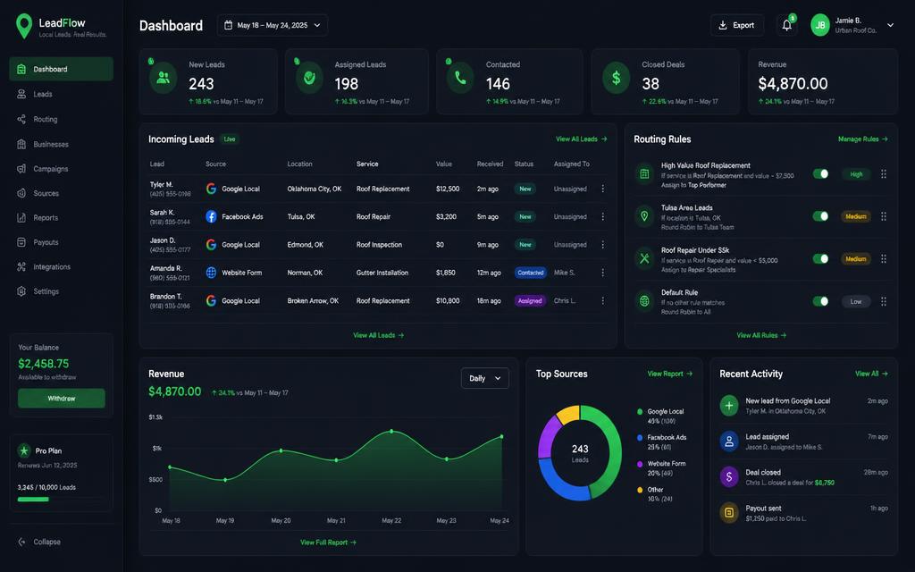This screenshot has width=915, height=572.
Task: Open the View Full Report link
Action: 328,543
